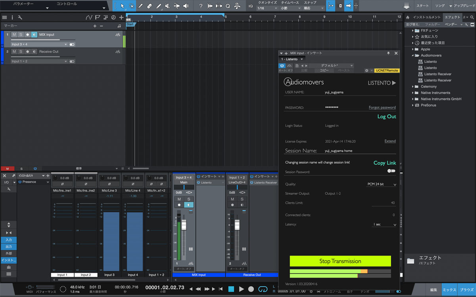Solo the MIX input mixer channel
This screenshot has height=297, width=476.
[188, 199]
